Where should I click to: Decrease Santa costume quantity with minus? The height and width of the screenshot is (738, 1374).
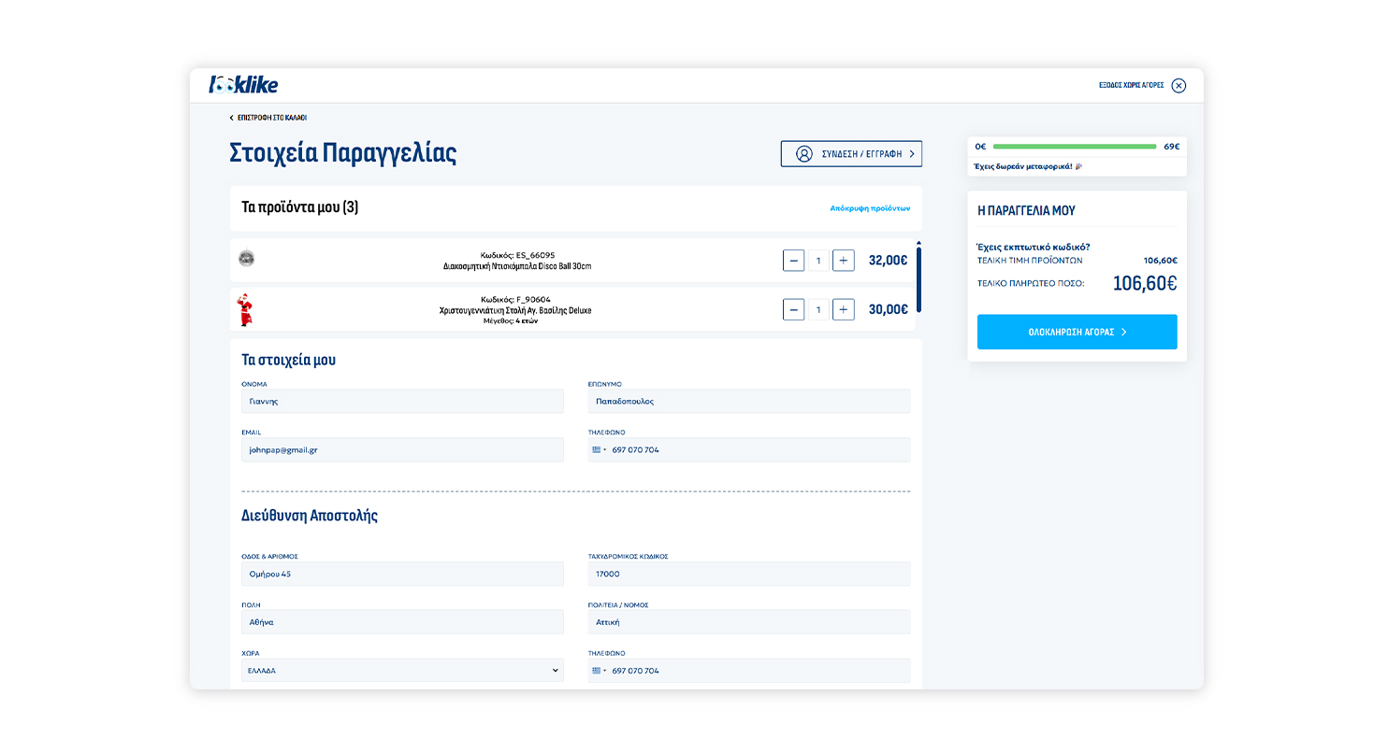[793, 309]
